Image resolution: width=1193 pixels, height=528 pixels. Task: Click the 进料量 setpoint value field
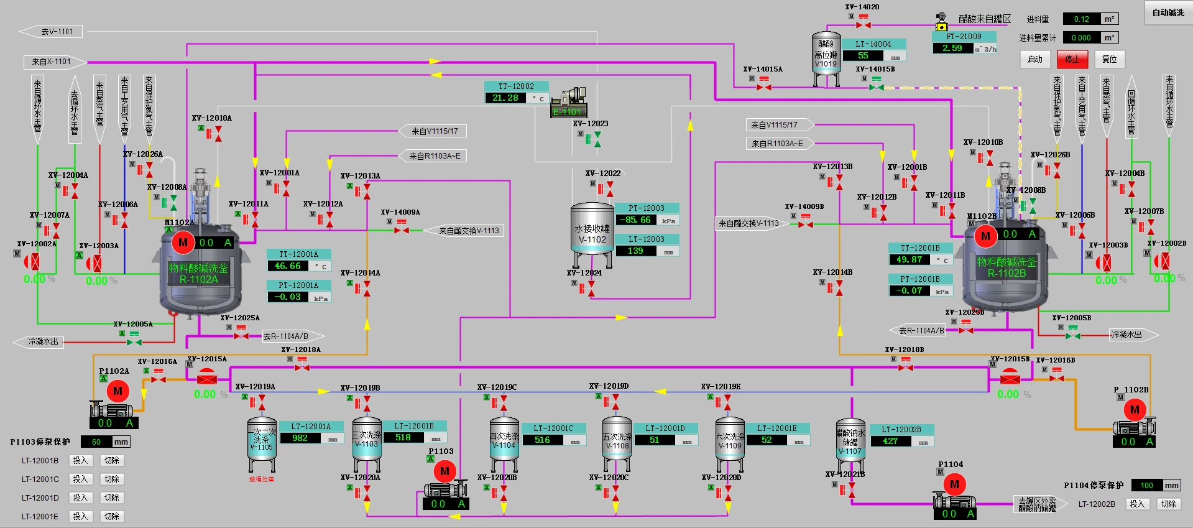pos(1082,19)
